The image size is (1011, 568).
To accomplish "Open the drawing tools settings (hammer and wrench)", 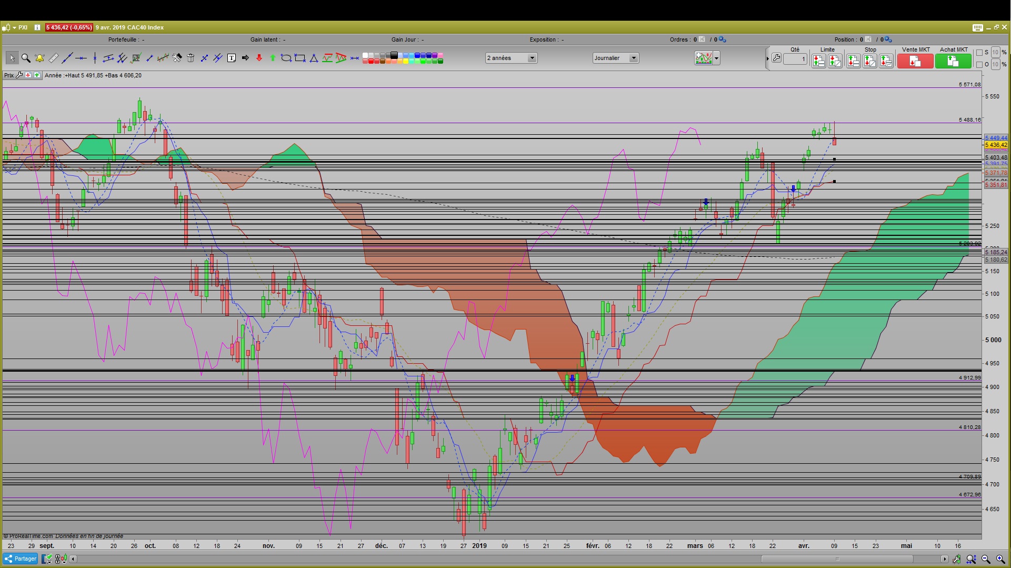I will point(177,58).
